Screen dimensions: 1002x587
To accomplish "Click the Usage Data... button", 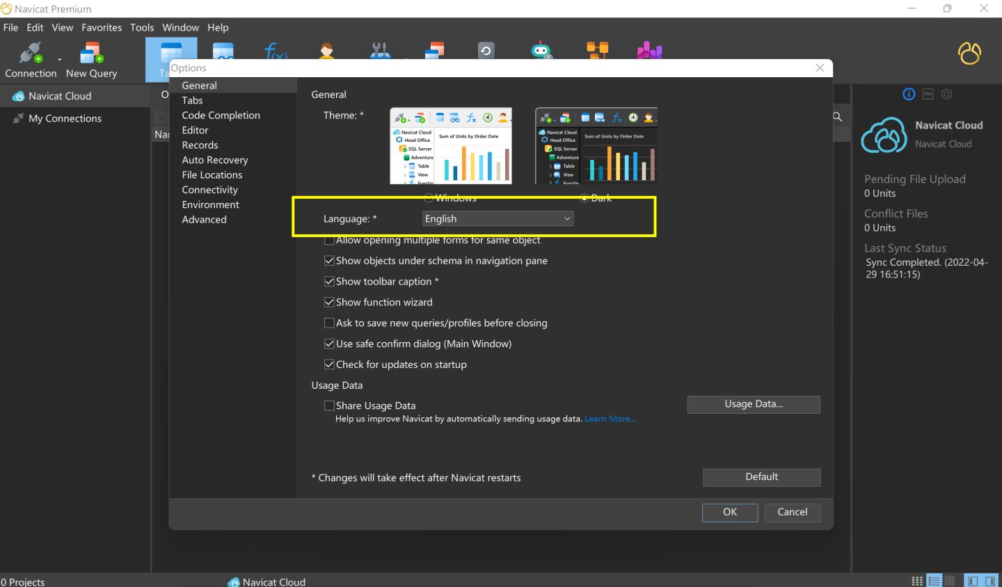I will click(x=754, y=404).
